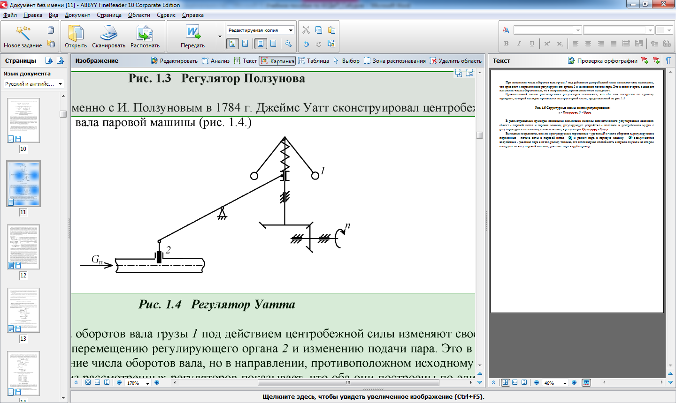This screenshot has height=403, width=676.
Task: Start a new task with the wizard icon
Action: point(23,37)
